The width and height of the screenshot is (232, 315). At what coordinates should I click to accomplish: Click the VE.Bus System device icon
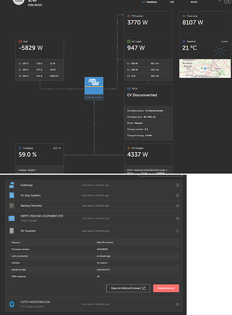(12, 195)
